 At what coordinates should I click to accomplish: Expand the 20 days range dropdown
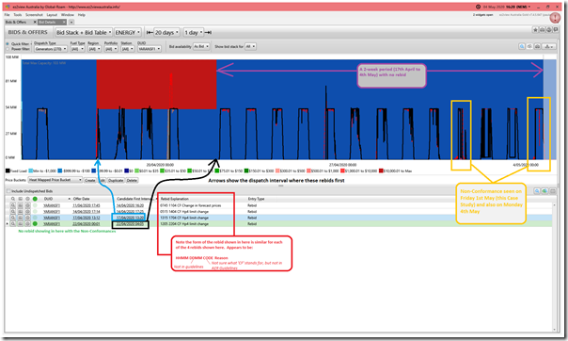(x=166, y=33)
